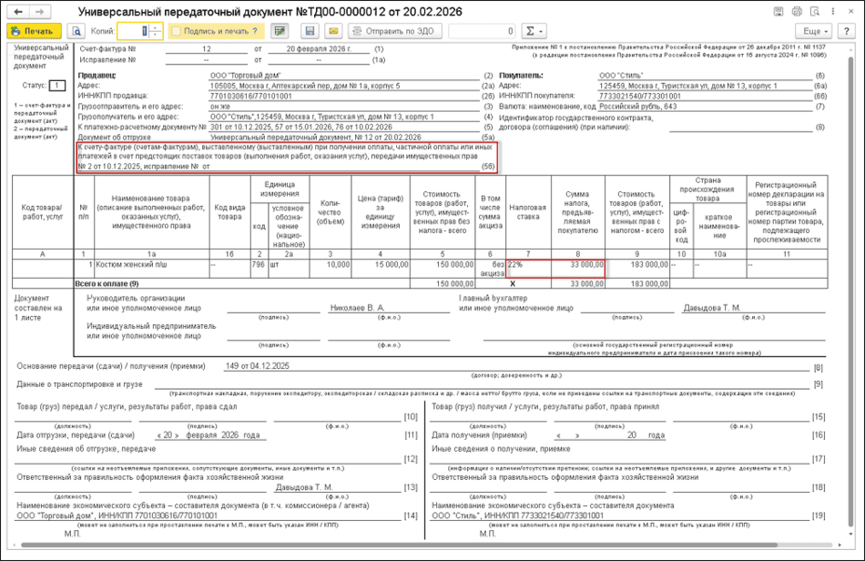
Task: Open print preview next to Печать
Action: [x=77, y=31]
